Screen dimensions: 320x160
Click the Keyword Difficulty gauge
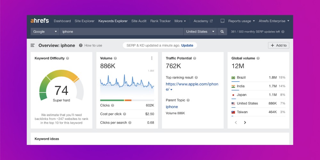pyautogui.click(x=61, y=86)
